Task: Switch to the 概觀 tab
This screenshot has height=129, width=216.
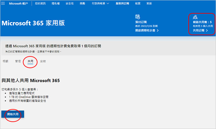Action: point(5,61)
